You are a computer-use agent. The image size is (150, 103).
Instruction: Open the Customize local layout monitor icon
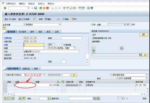coord(92,8)
